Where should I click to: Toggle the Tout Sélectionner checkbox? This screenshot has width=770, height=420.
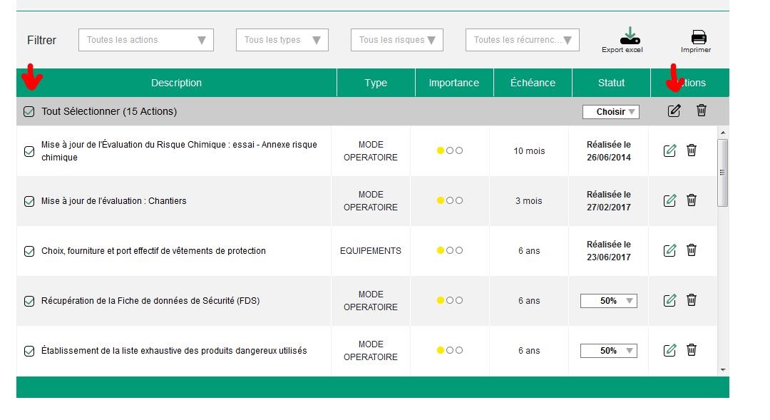29,111
